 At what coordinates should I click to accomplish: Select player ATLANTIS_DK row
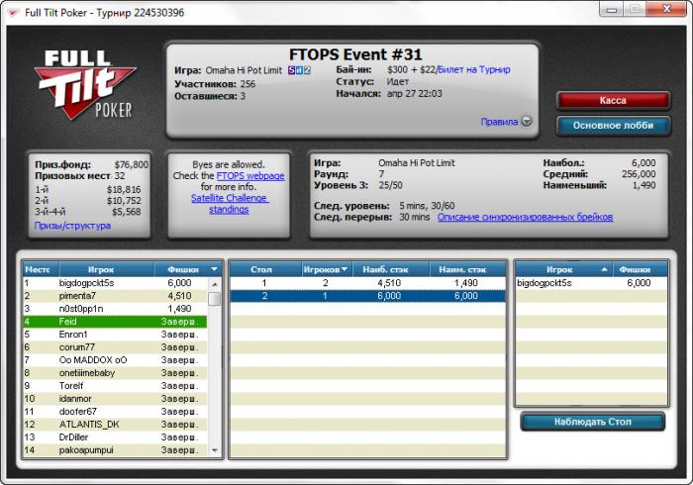pos(115,424)
